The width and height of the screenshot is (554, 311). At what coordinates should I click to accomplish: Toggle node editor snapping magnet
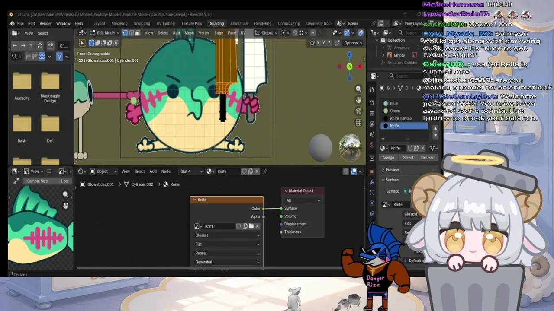(x=345, y=171)
